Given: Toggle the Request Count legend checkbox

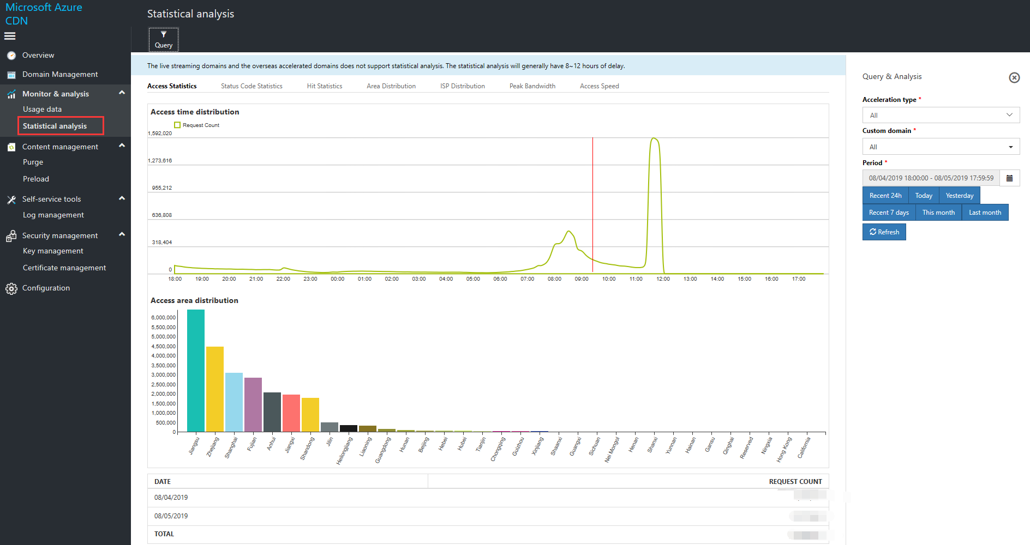Looking at the screenshot, I should pos(177,125).
